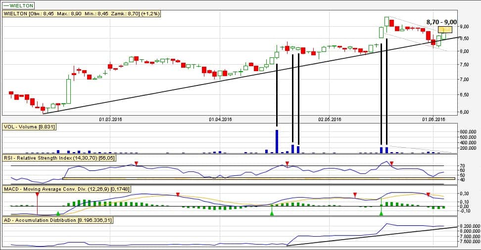Click the 02.05.2016 date on time axis
481x250 pixels.
tap(330, 119)
